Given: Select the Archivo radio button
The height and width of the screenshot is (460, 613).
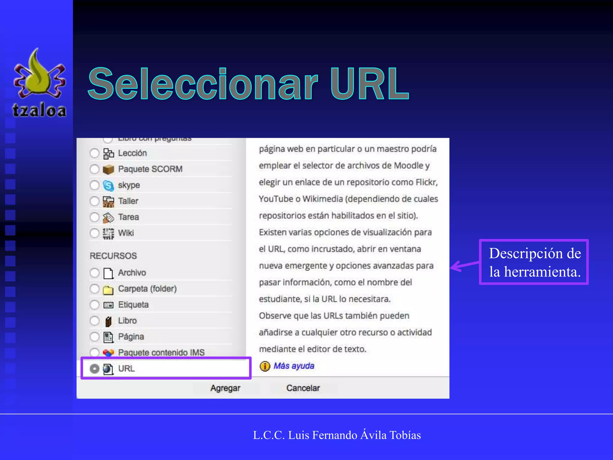Looking at the screenshot, I should [x=95, y=273].
